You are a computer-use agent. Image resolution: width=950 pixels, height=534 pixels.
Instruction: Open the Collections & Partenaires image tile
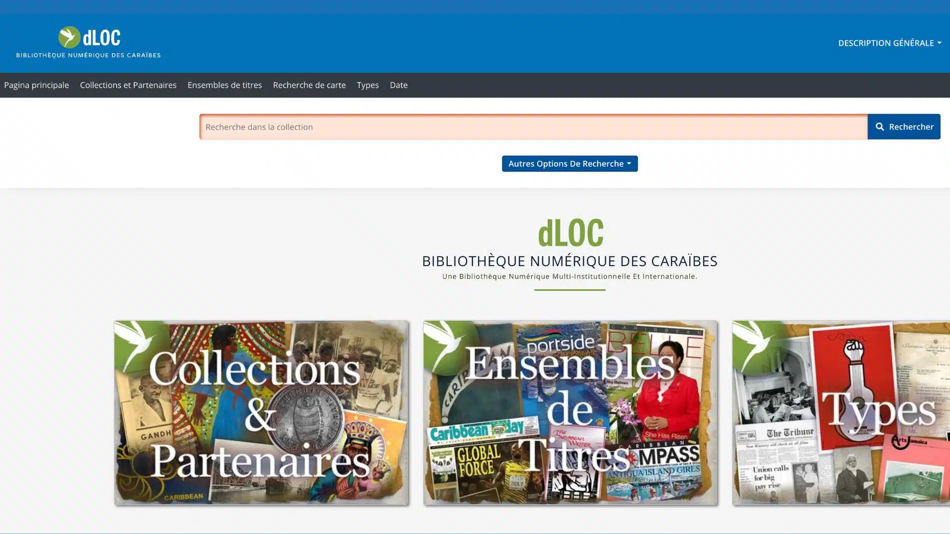[261, 413]
